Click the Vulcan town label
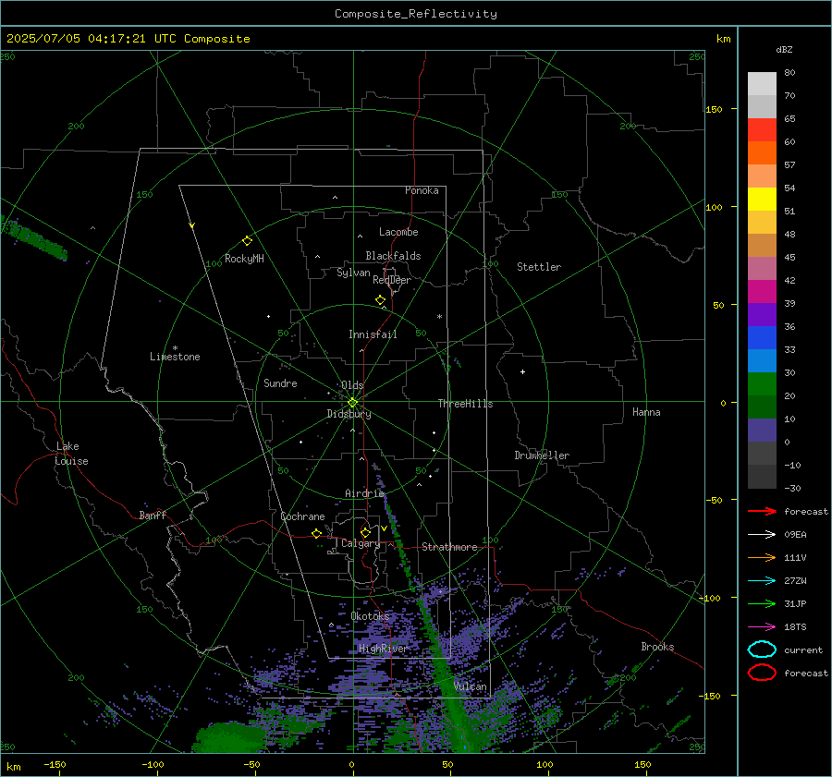This screenshot has width=832, height=777. pyautogui.click(x=471, y=686)
